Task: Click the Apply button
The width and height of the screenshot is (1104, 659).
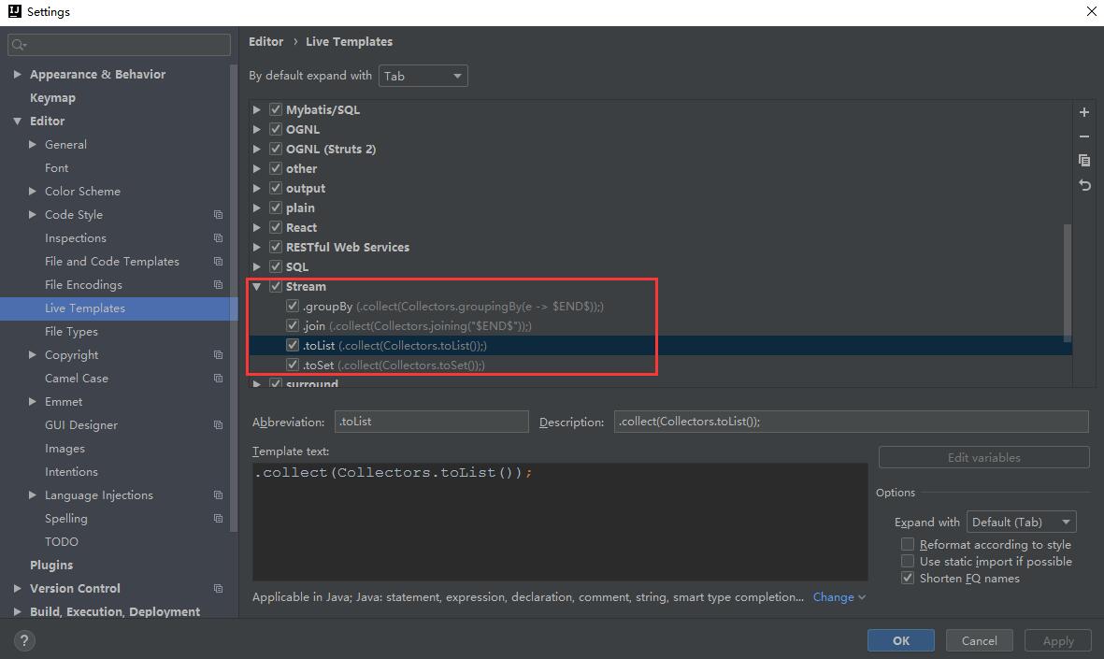Action: click(x=1058, y=640)
